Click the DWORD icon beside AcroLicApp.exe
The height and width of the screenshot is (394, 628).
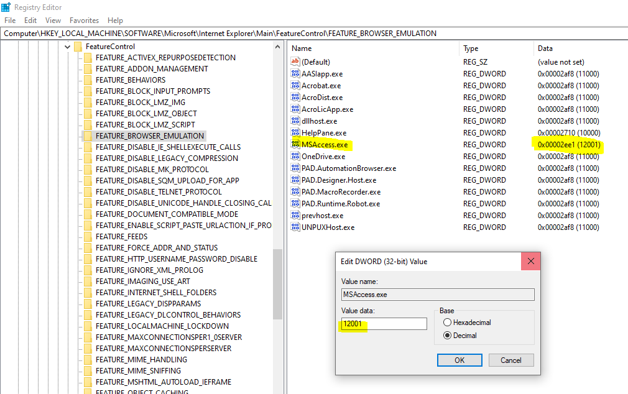[x=295, y=109]
